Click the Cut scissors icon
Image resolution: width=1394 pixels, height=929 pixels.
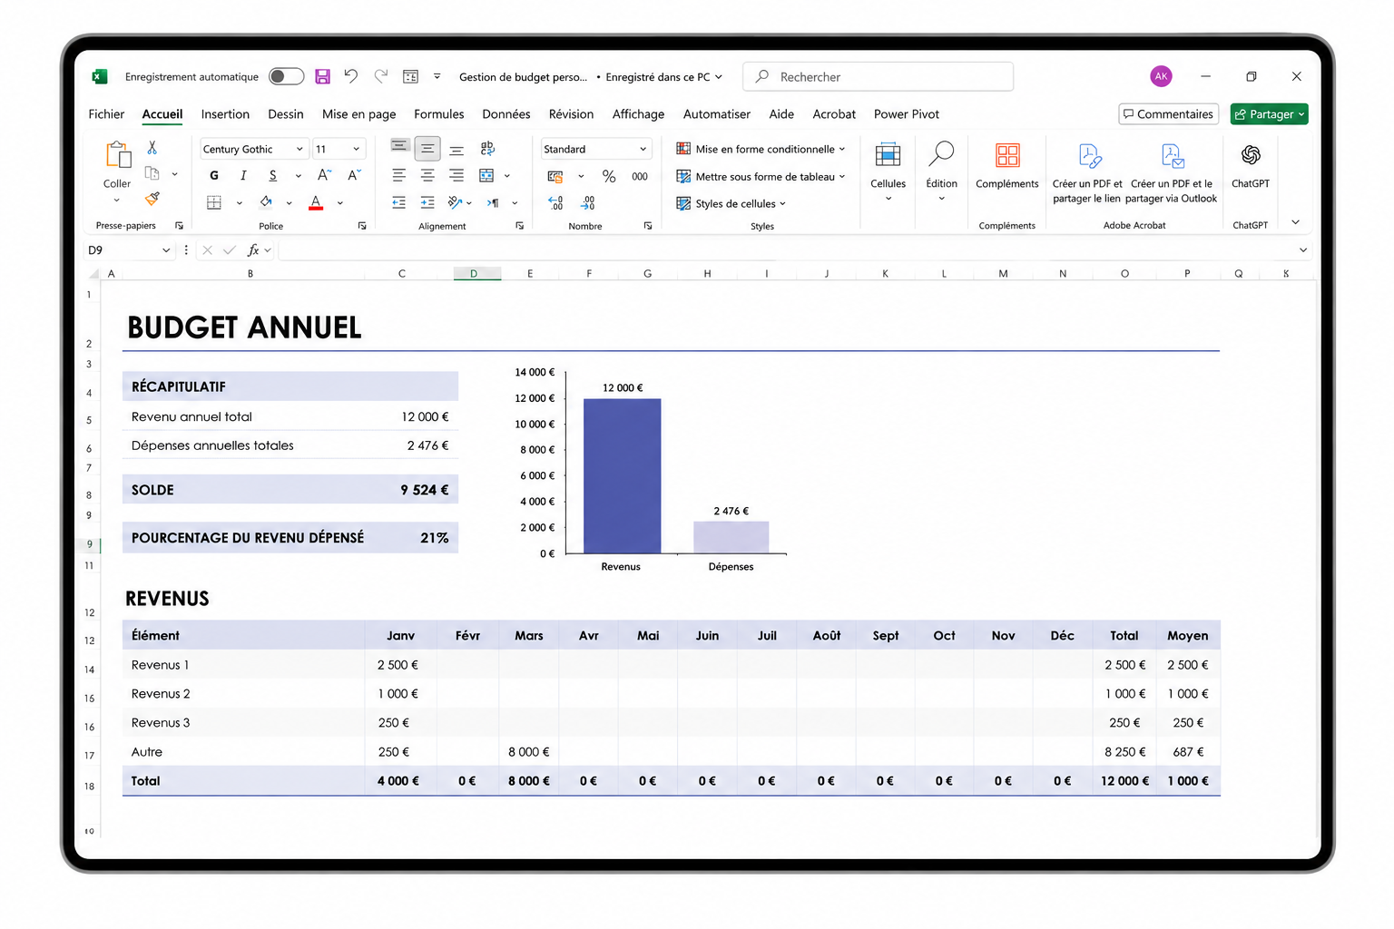click(152, 147)
